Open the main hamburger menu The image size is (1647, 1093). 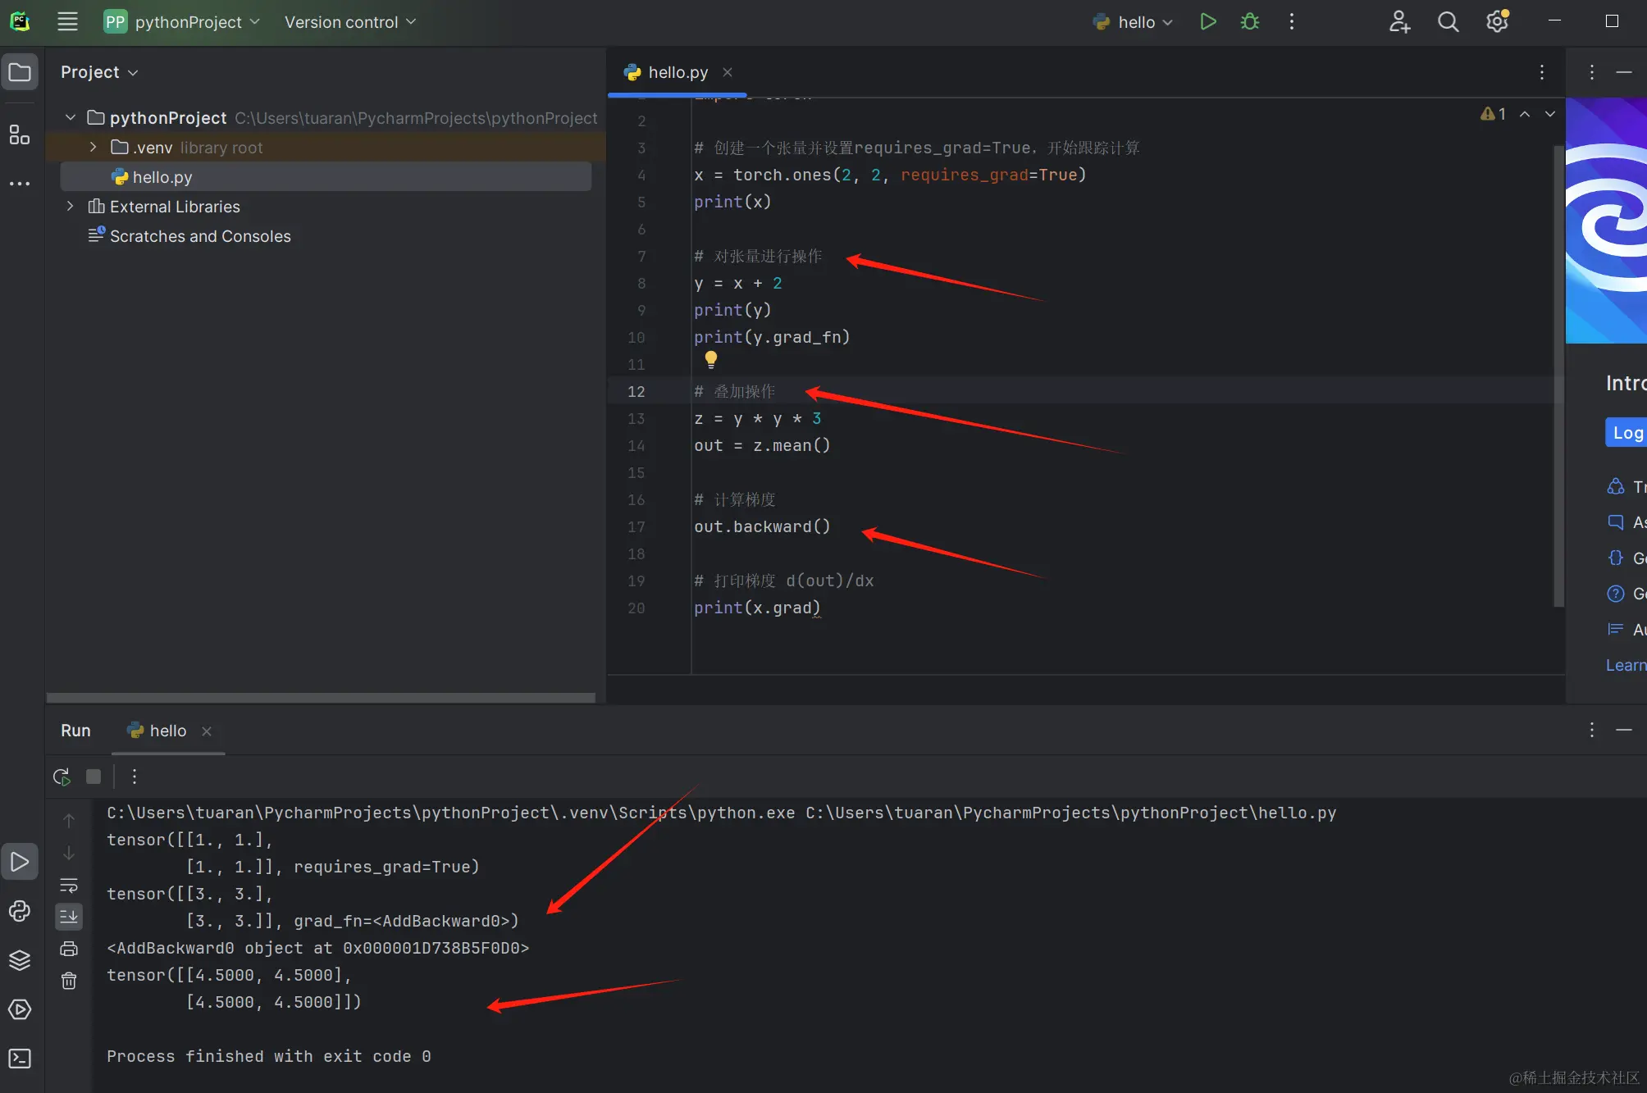tap(67, 22)
